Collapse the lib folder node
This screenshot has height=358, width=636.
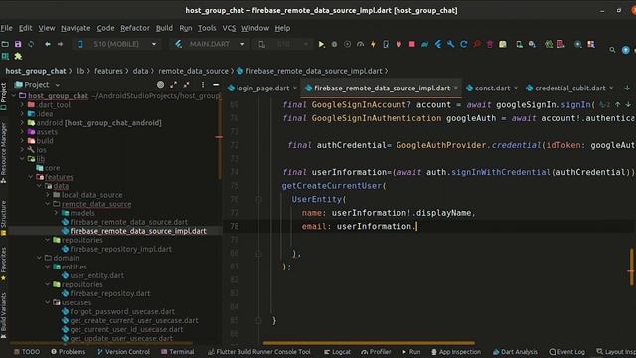(x=22, y=159)
